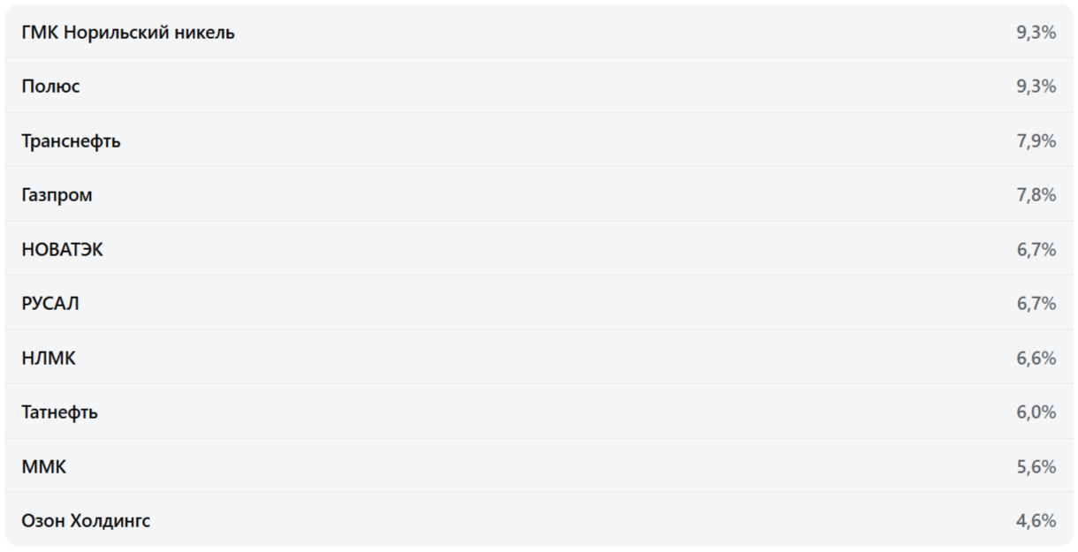1078x552 pixels.
Task: Select the Татнефть row label
Action: coord(59,412)
